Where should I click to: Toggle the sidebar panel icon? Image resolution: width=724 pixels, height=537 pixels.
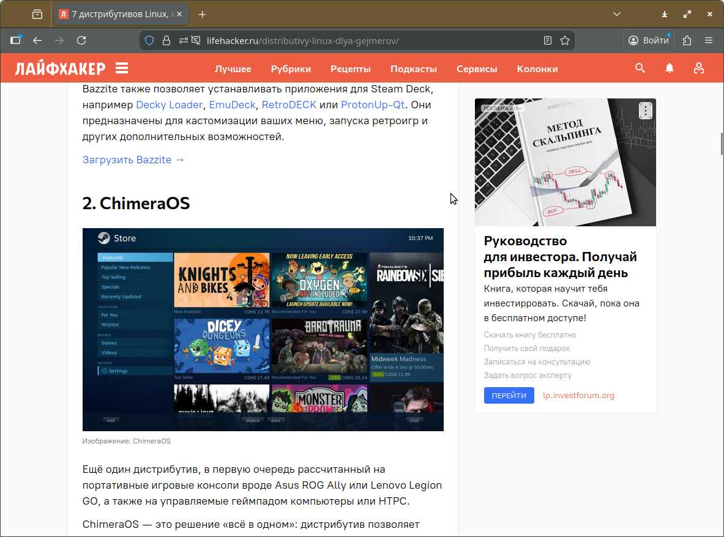[16, 40]
